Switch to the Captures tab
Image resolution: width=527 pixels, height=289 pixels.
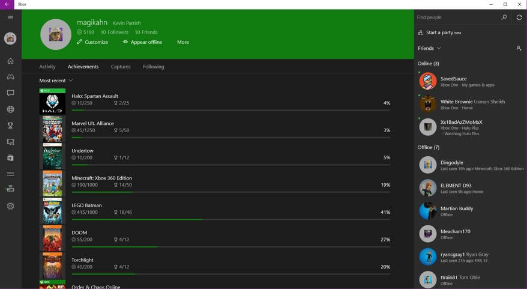pyautogui.click(x=121, y=67)
